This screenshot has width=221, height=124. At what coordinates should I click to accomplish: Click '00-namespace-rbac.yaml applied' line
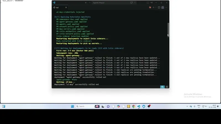coord(72,19)
